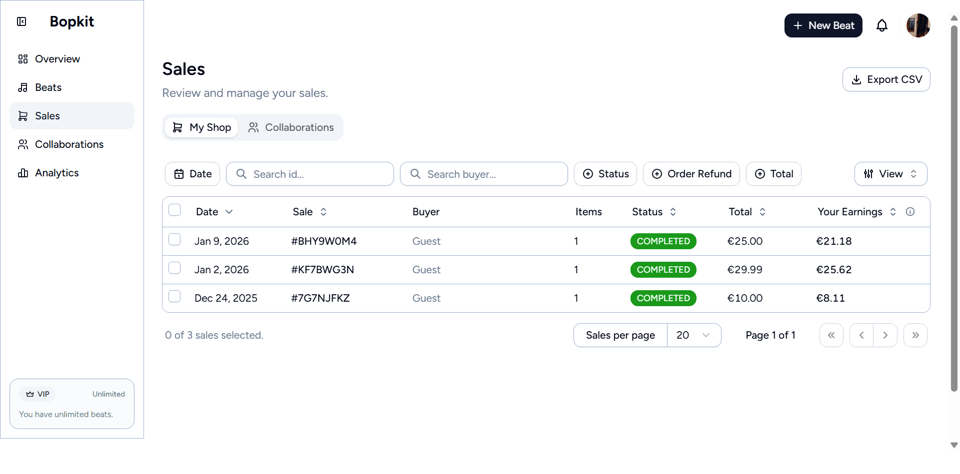Click the Beats music note icon
Image resolution: width=960 pixels, height=474 pixels.
tap(23, 87)
